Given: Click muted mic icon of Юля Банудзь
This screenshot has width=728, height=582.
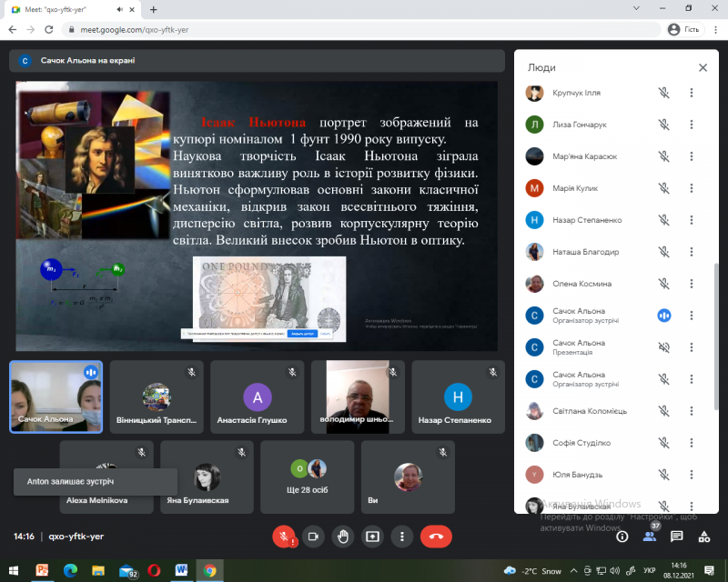Looking at the screenshot, I should click(664, 475).
